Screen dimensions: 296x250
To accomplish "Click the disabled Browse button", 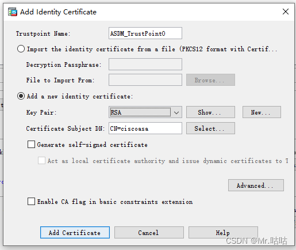I will (x=210, y=80).
